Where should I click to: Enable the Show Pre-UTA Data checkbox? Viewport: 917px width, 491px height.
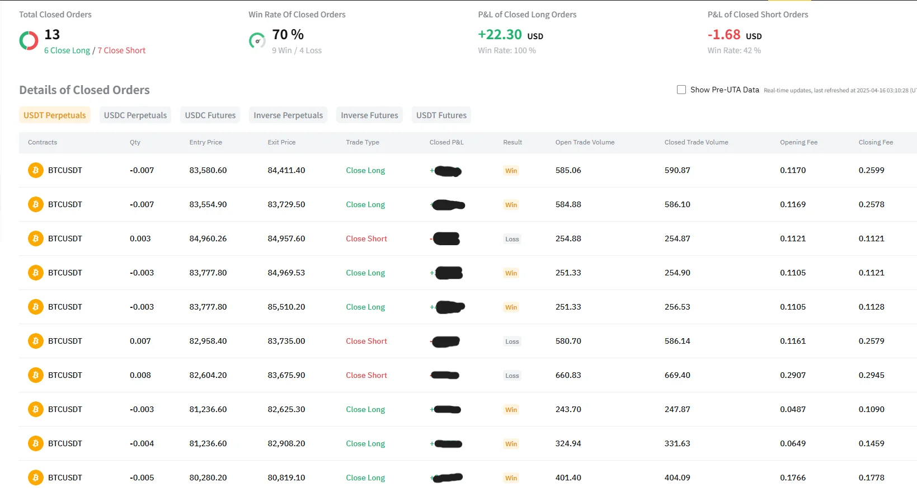(681, 90)
